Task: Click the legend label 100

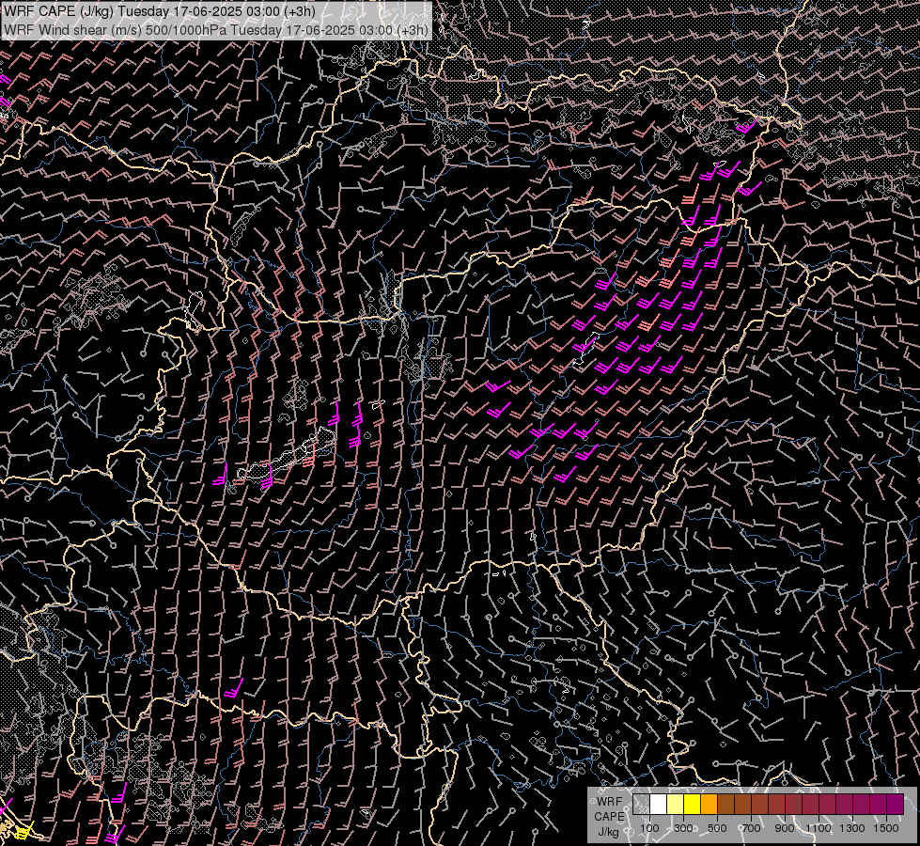Action: [649, 828]
